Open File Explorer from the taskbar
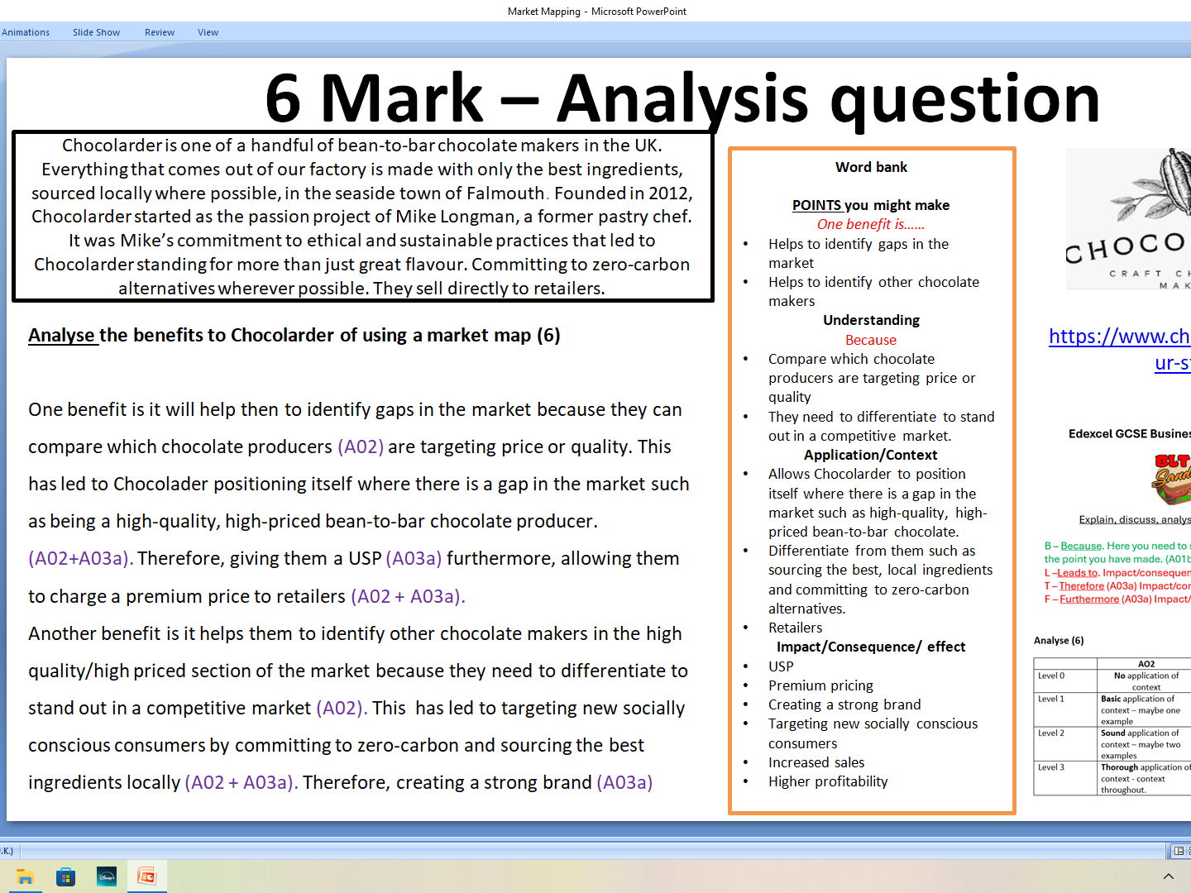 (x=25, y=876)
